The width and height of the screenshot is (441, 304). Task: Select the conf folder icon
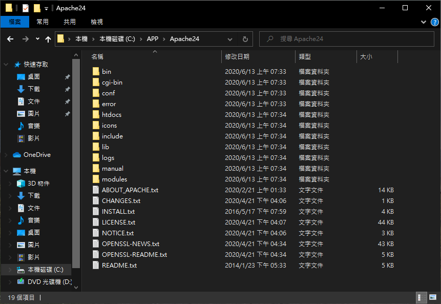96,93
